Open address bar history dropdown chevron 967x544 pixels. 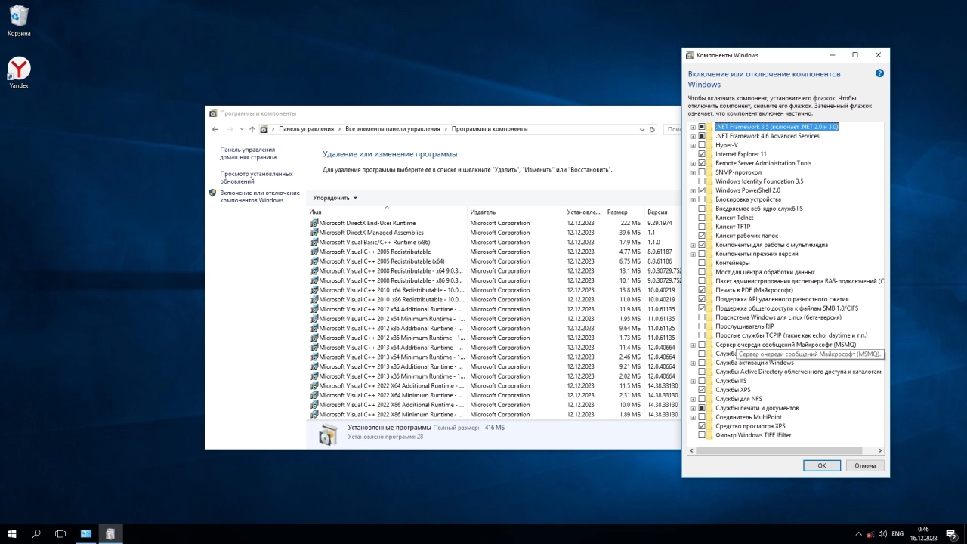641,129
